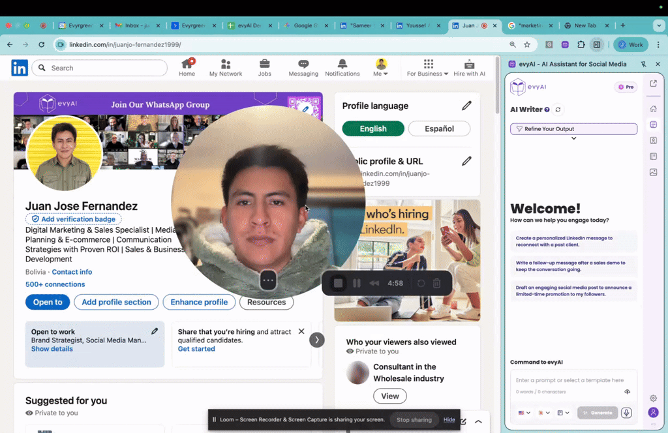Unpin the evyAI side panel
Image resolution: width=668 pixels, height=433 pixels.
(x=643, y=64)
